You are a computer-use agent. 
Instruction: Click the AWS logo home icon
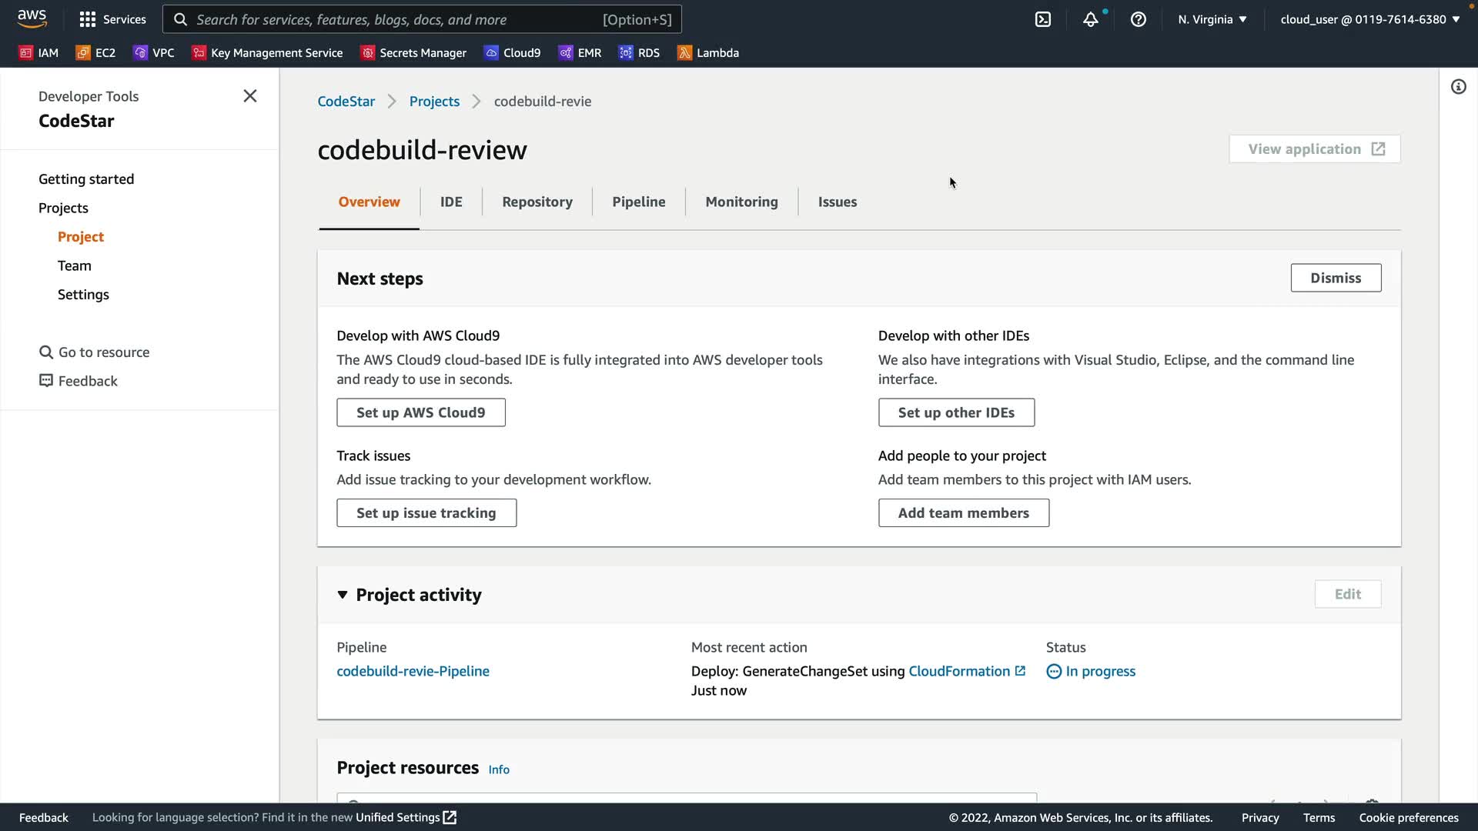[32, 18]
